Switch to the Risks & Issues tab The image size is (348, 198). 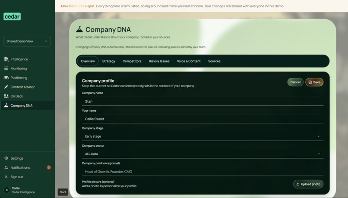[x=159, y=61]
